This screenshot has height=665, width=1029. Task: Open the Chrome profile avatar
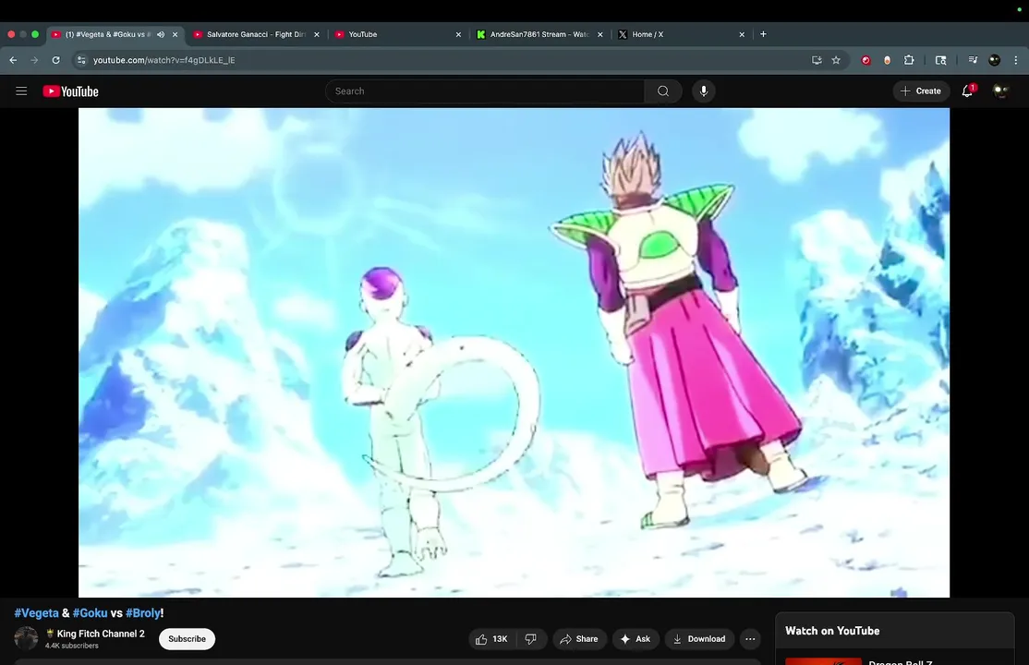pos(994,60)
